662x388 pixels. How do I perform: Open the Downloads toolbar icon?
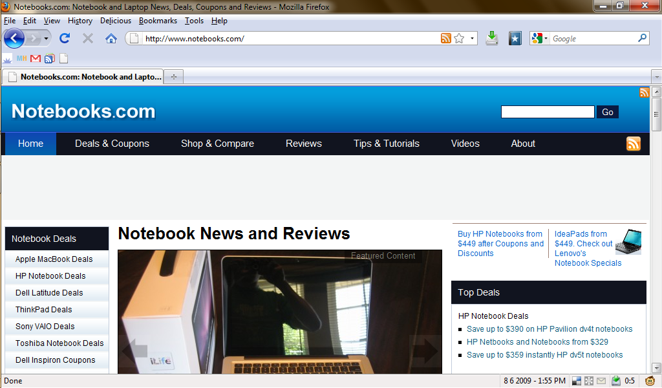492,38
